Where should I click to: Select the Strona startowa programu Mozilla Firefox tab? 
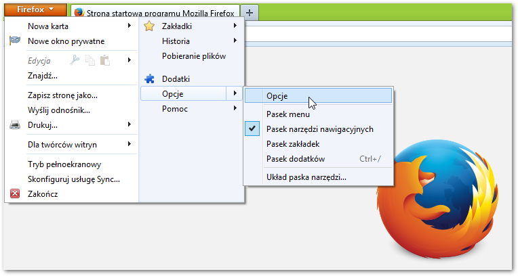155,13
